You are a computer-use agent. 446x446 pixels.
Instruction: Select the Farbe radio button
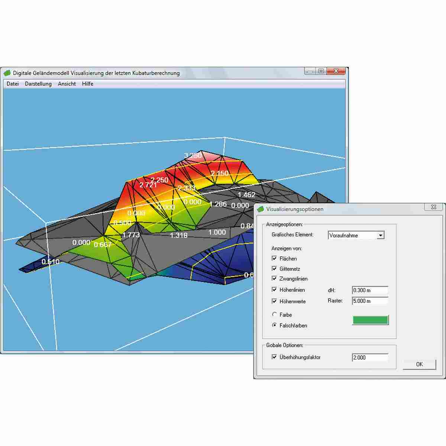coord(274,314)
